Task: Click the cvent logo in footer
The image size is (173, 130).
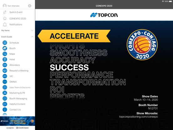Action: tap(10, 128)
